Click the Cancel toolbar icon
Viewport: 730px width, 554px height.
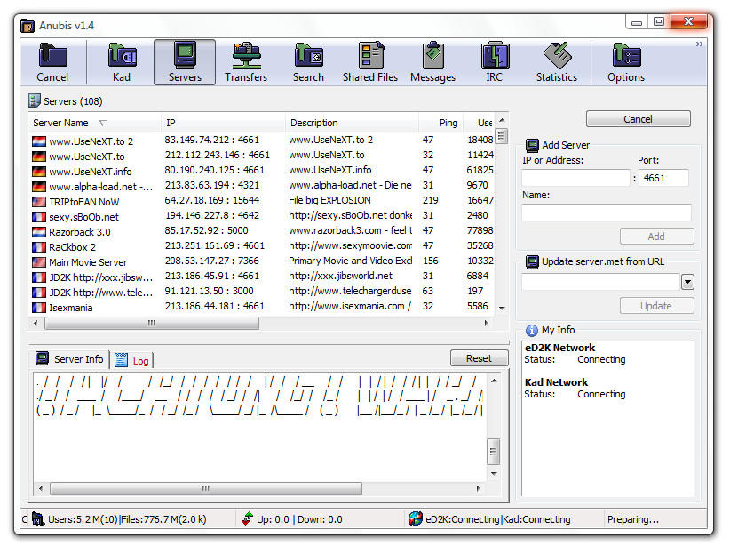(x=52, y=62)
